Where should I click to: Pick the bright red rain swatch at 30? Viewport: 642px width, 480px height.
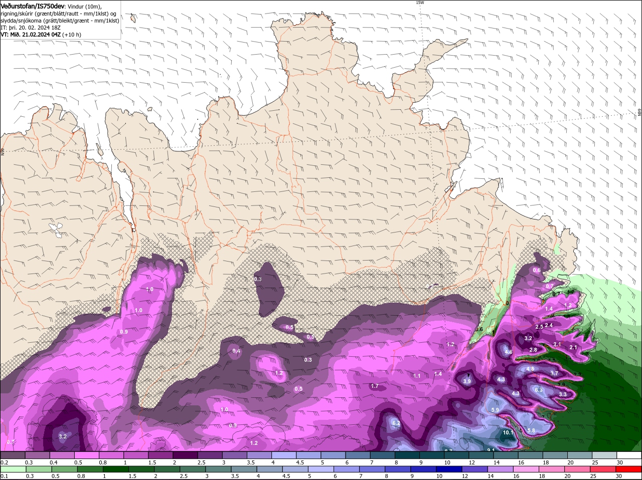pos(629,469)
